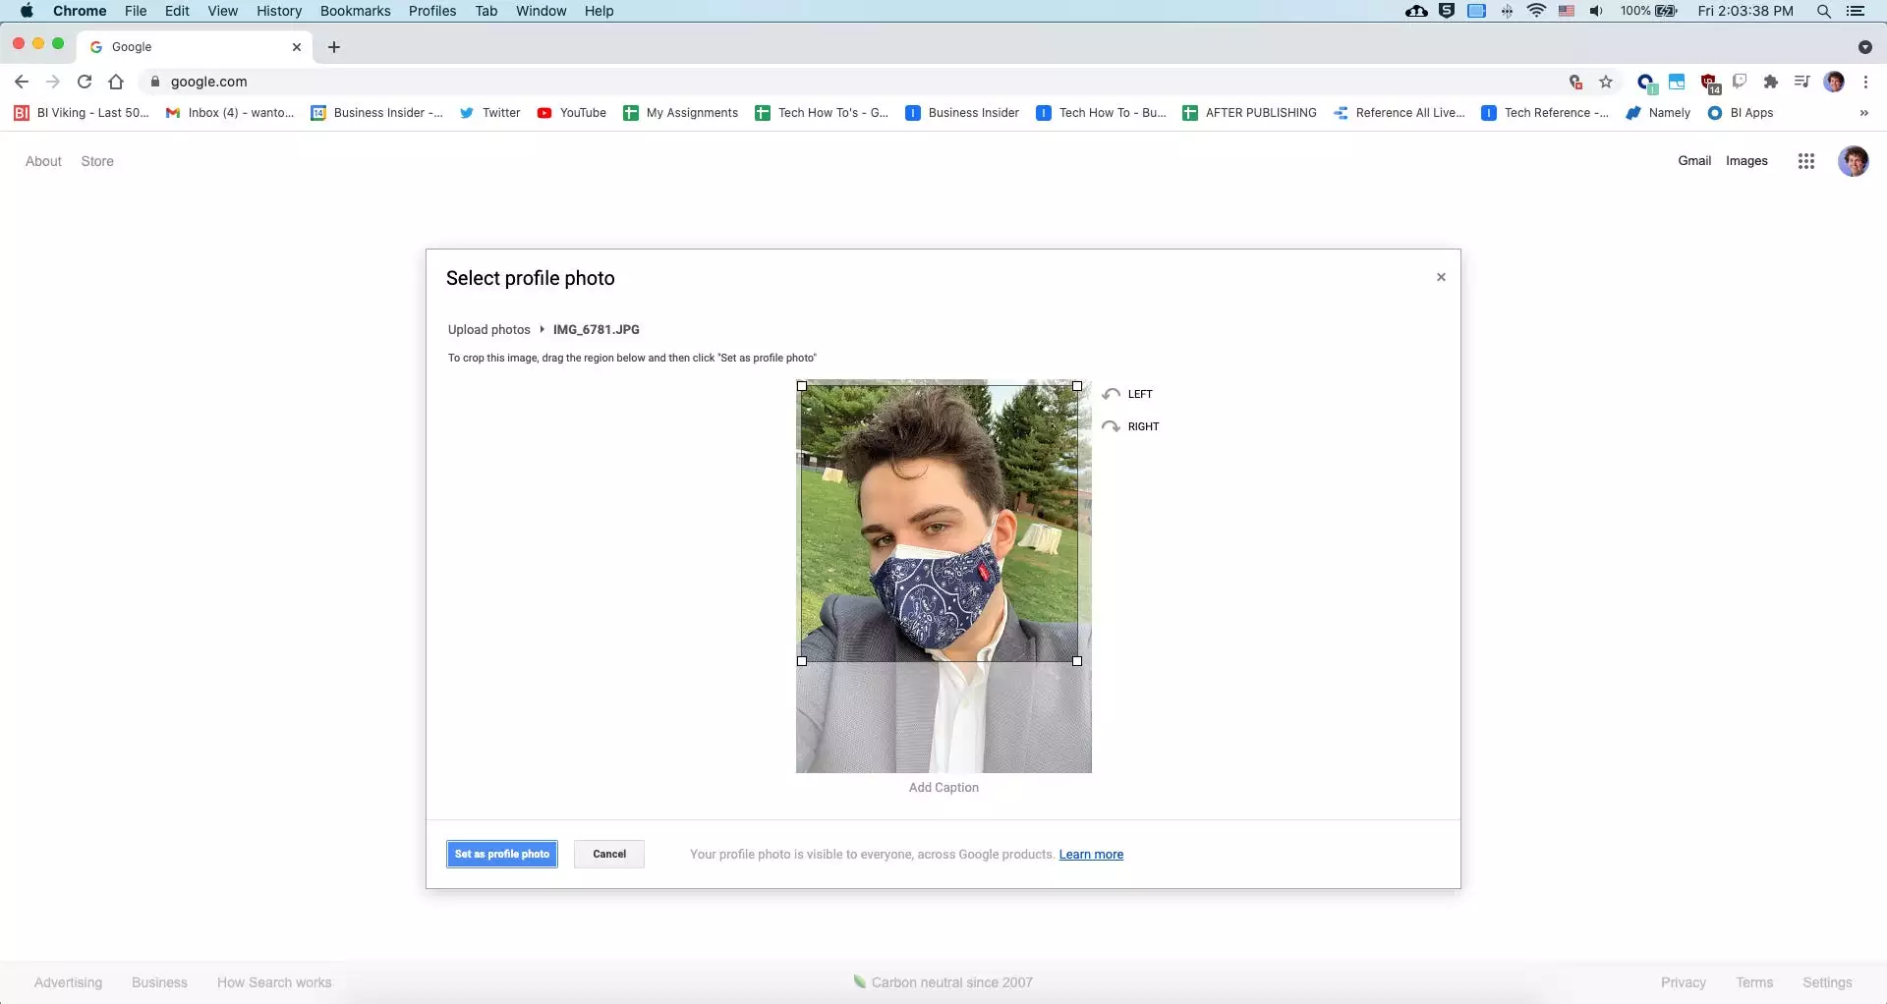Viewport: 1887px width, 1004px height.
Task: Open the History menu
Action: tap(279, 11)
